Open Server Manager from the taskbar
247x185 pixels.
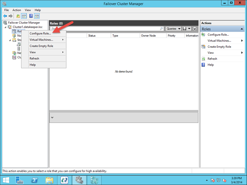[x=19, y=180]
